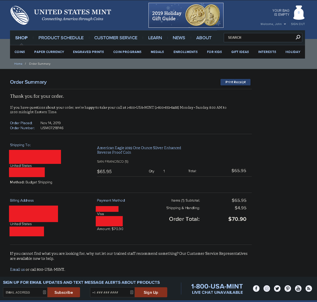Select the GIFT IDEAS category

click(x=240, y=52)
